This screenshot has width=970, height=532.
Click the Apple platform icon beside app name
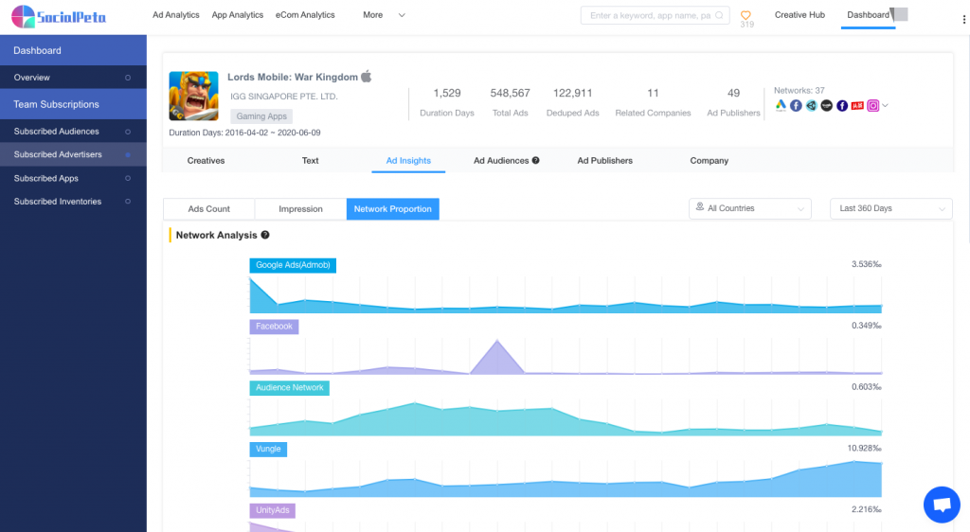pos(367,77)
